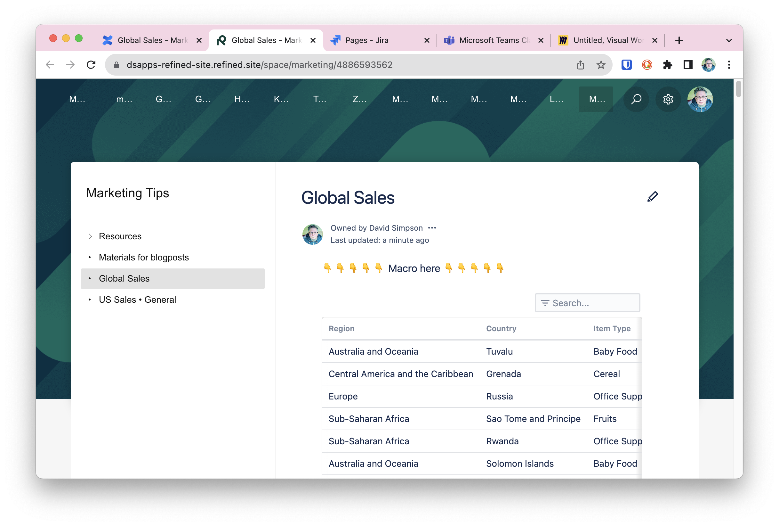Open US Sales • General page
This screenshot has height=526, width=779.
click(x=137, y=300)
